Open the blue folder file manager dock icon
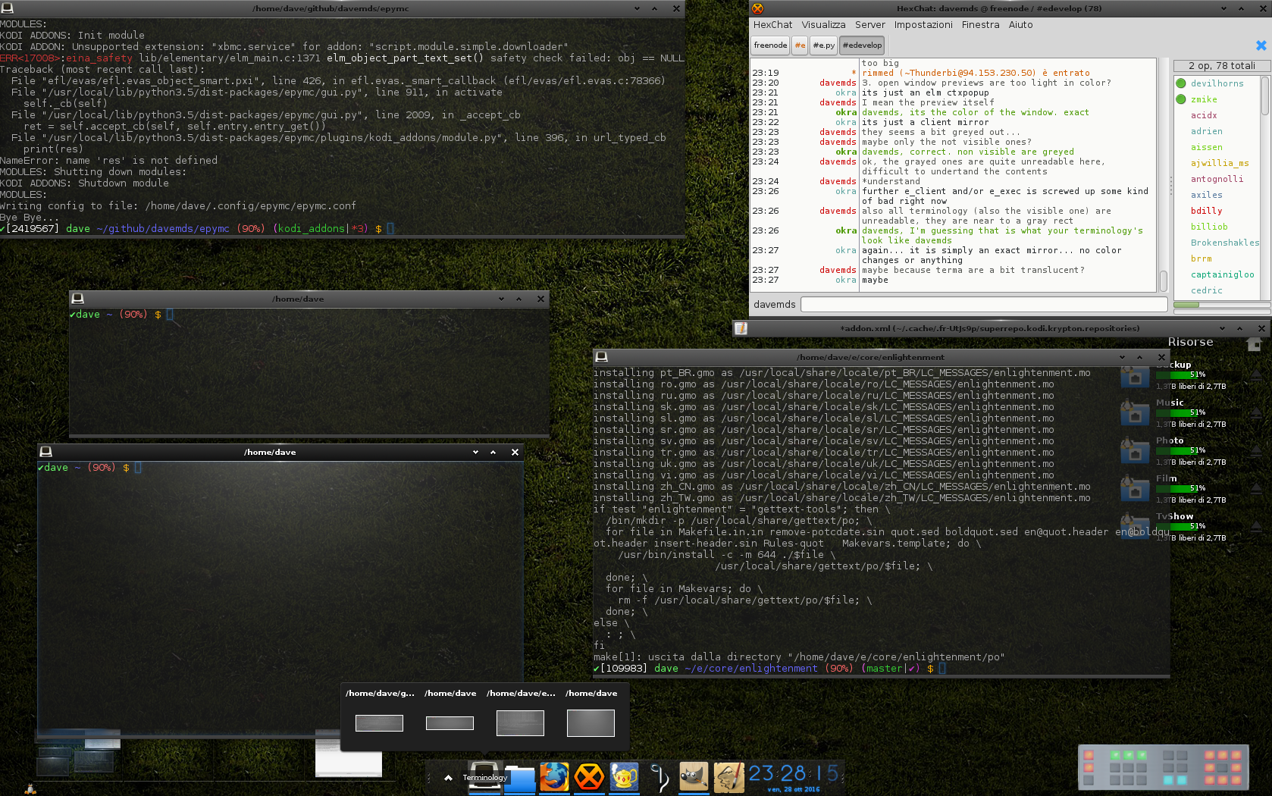The image size is (1272, 796). coord(519,778)
